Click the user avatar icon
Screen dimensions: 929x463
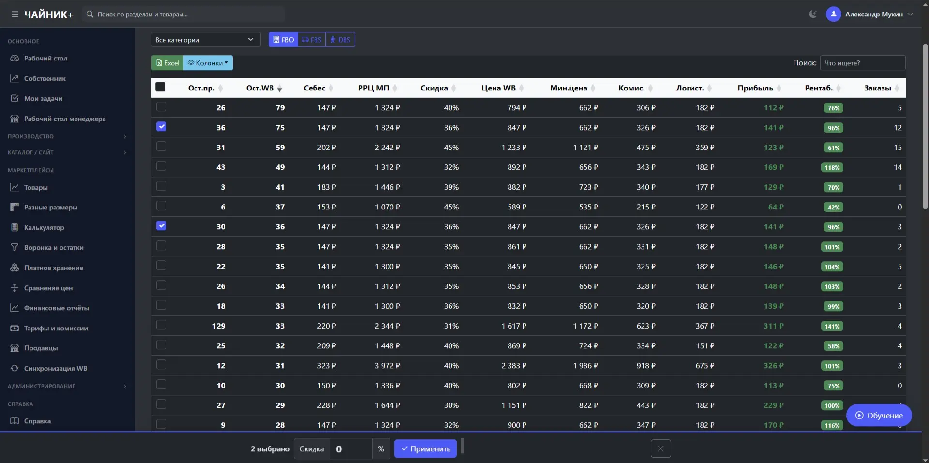(833, 14)
